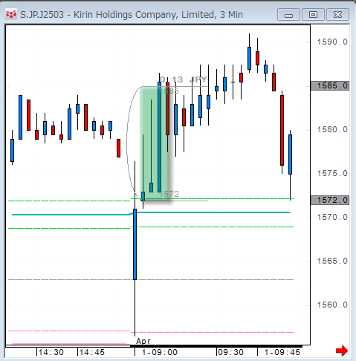The height and width of the screenshot is (361, 356).
Task: Click the highest blue candle near 1590
Action: coord(249,58)
